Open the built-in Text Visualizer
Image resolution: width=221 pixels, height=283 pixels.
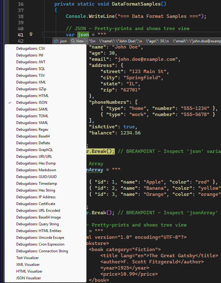click(x=45, y=258)
